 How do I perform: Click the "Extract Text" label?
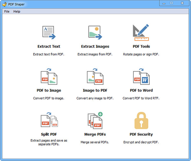[x=49, y=47]
